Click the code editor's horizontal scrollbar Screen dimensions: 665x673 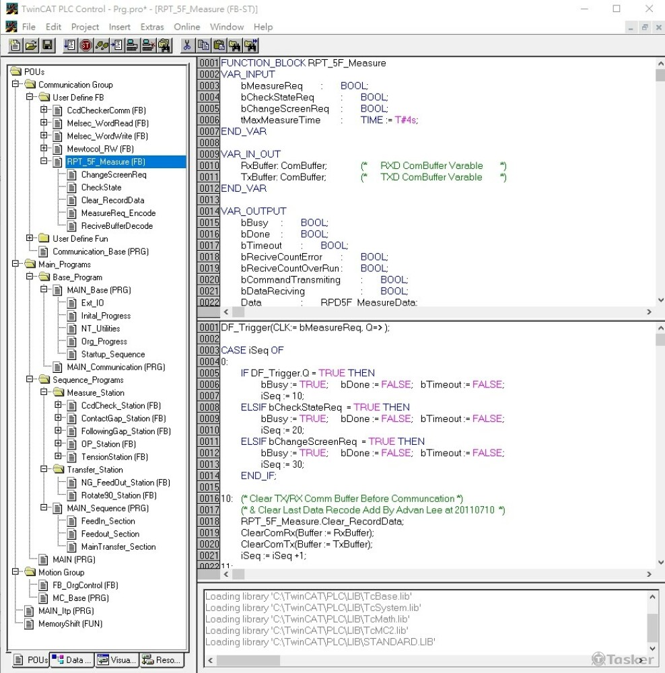431,574
